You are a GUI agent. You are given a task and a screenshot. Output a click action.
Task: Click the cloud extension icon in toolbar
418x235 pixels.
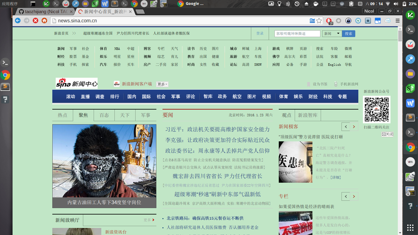click(388, 21)
